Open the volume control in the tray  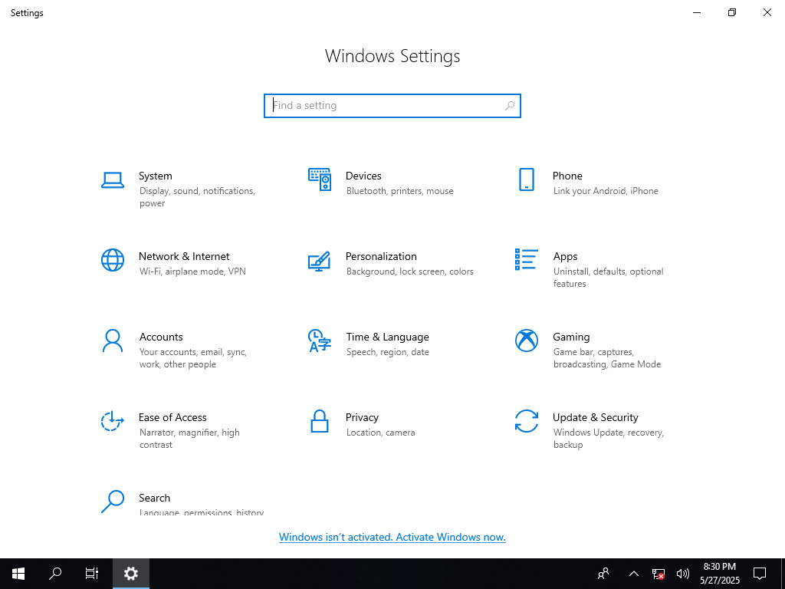tap(682, 574)
